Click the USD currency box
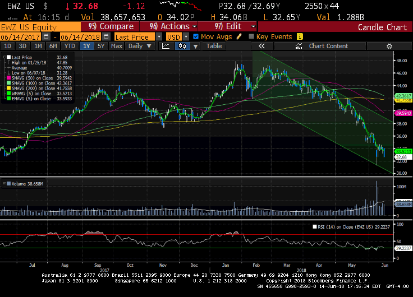Viewport: 413px width, 297px height. pyautogui.click(x=174, y=37)
